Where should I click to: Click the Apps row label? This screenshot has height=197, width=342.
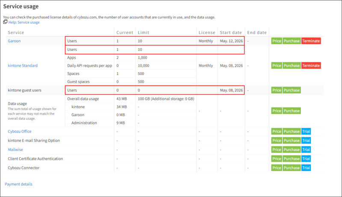coord(71,58)
